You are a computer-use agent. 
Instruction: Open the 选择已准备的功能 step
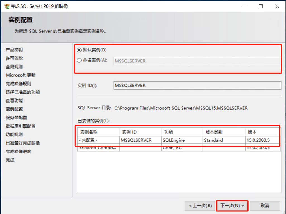tap(23, 92)
